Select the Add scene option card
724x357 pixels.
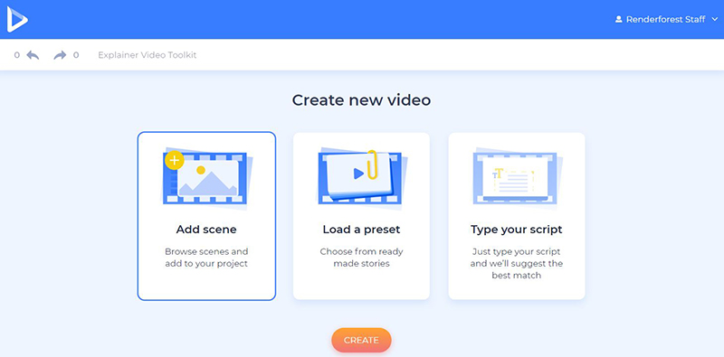coord(206,216)
